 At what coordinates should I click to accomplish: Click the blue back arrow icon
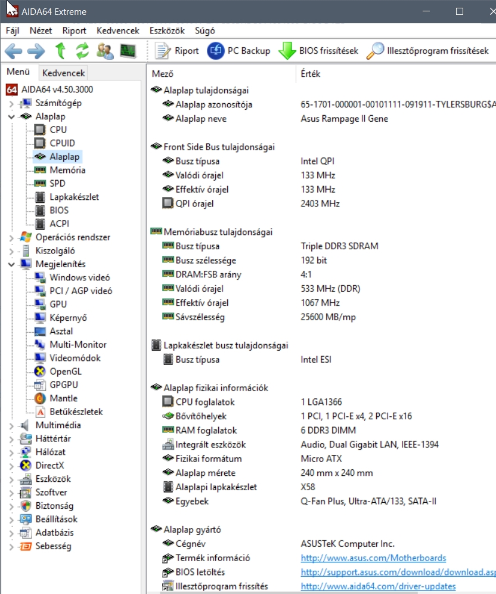click(14, 51)
